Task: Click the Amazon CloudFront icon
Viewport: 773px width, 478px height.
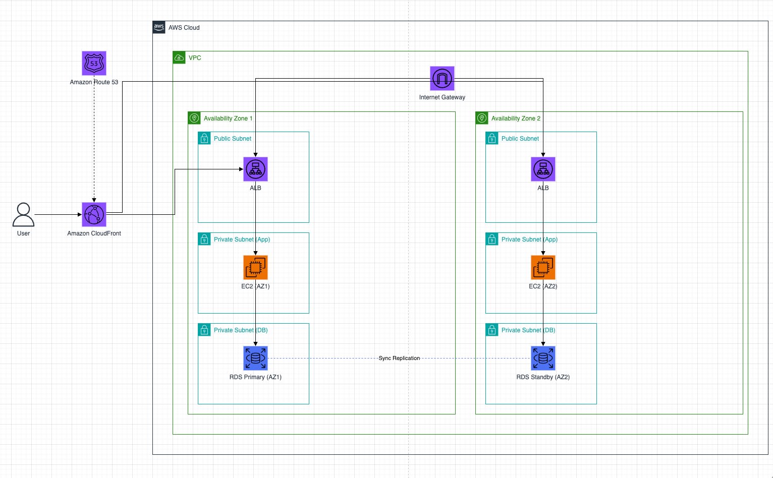Action: click(94, 214)
